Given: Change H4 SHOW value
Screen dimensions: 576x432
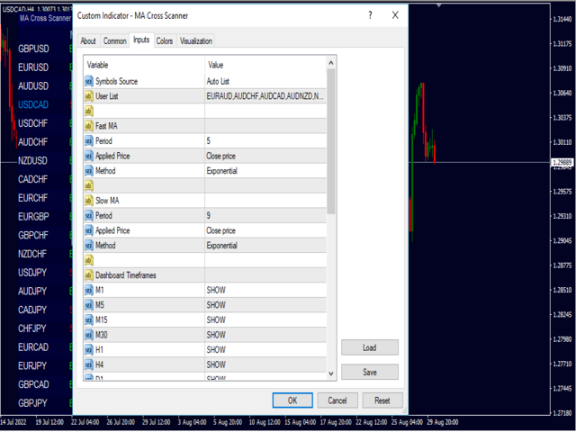Looking at the screenshot, I should pos(265,364).
